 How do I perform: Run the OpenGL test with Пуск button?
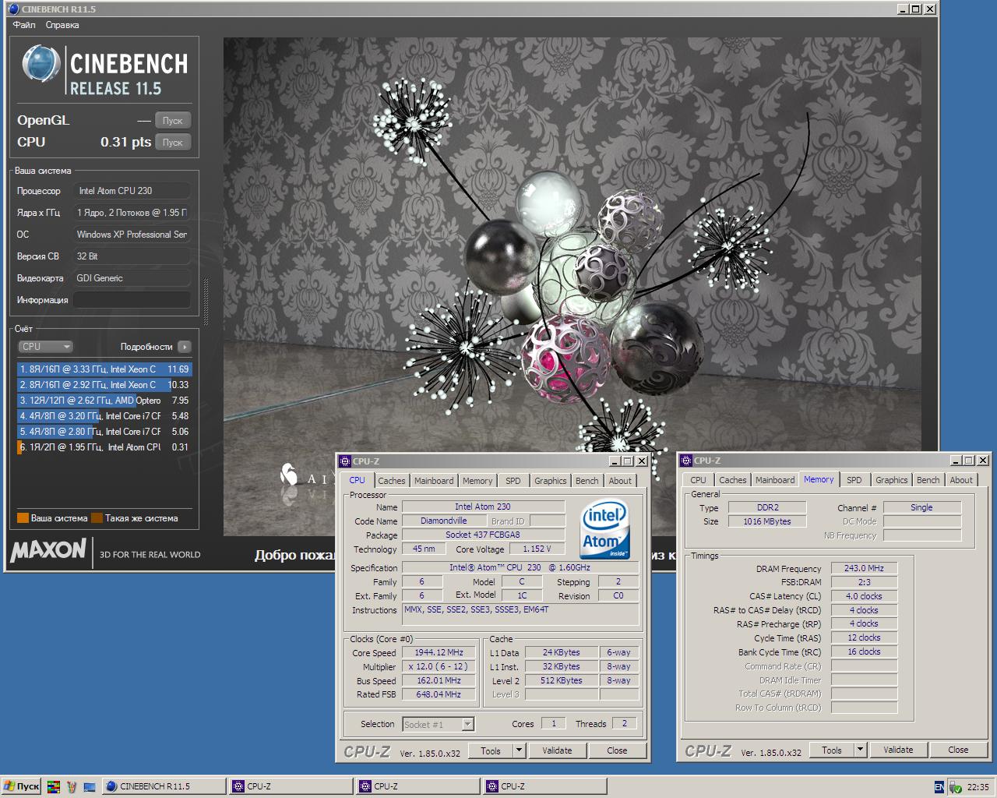tap(172, 121)
